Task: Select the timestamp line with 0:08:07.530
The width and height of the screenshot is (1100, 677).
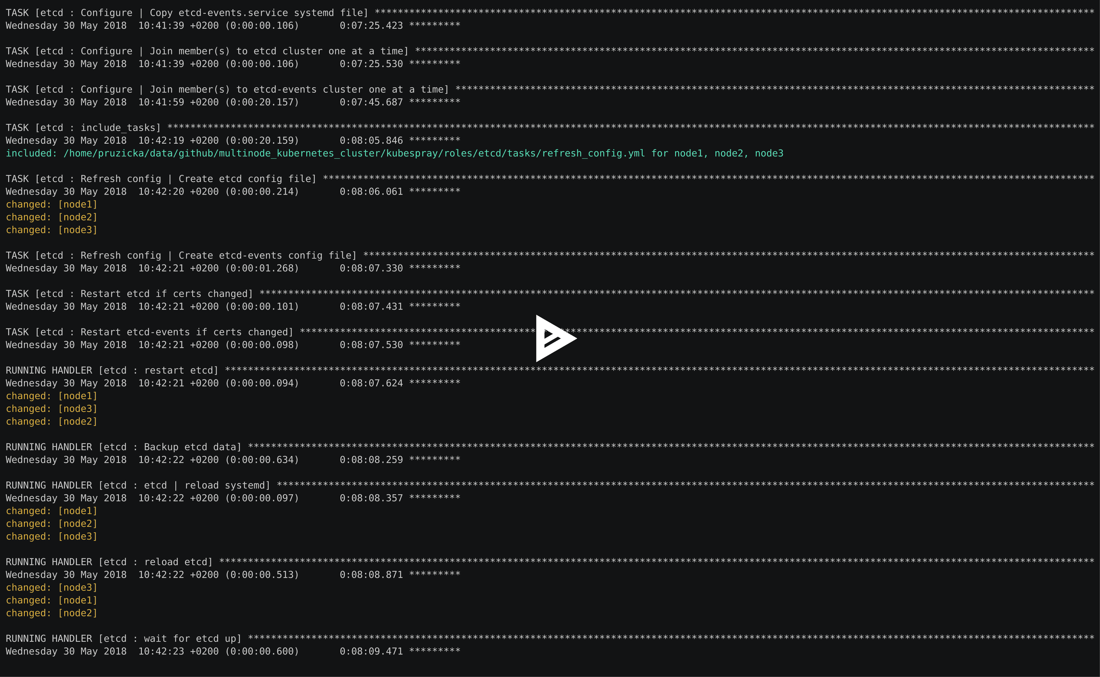Action: (233, 345)
